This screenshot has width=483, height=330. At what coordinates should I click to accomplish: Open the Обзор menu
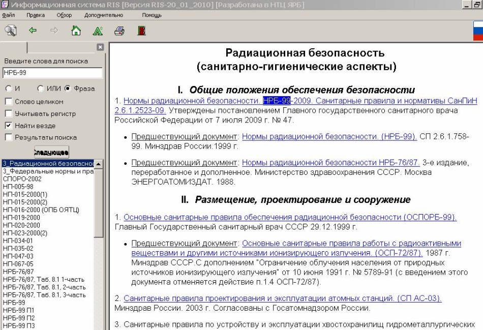[x=64, y=15]
